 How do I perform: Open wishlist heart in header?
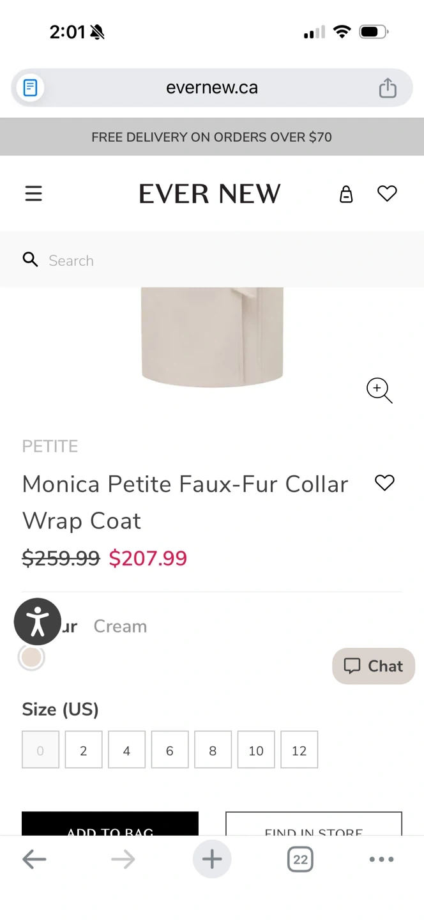pyautogui.click(x=387, y=194)
